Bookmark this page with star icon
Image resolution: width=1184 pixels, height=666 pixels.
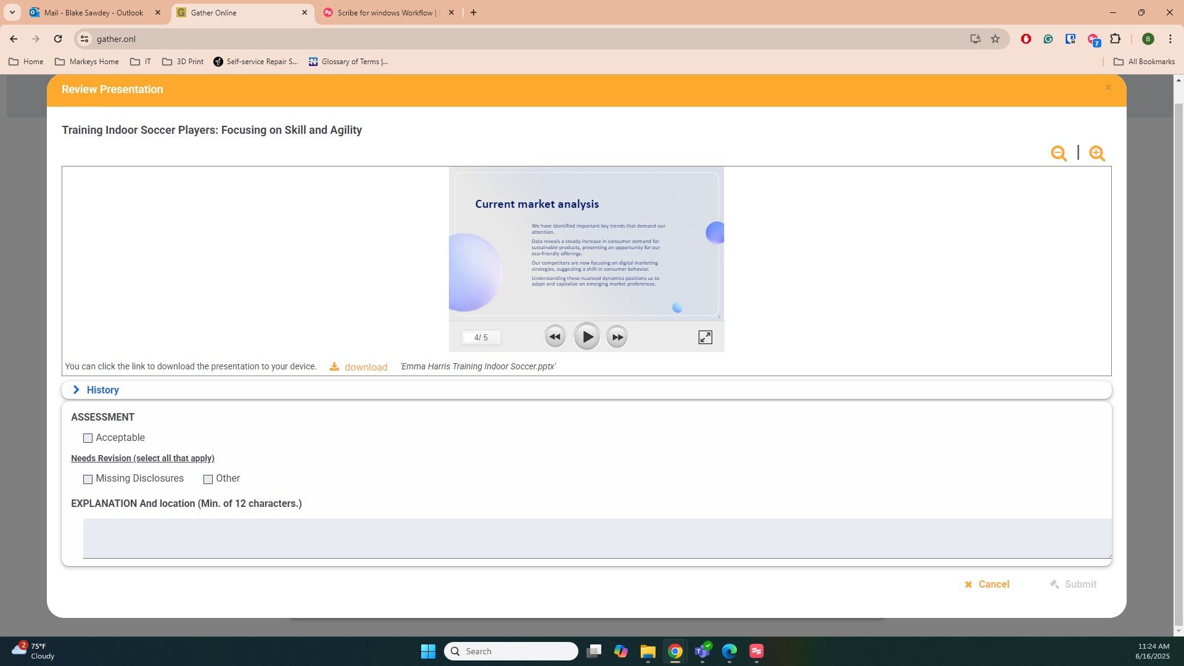click(x=995, y=39)
